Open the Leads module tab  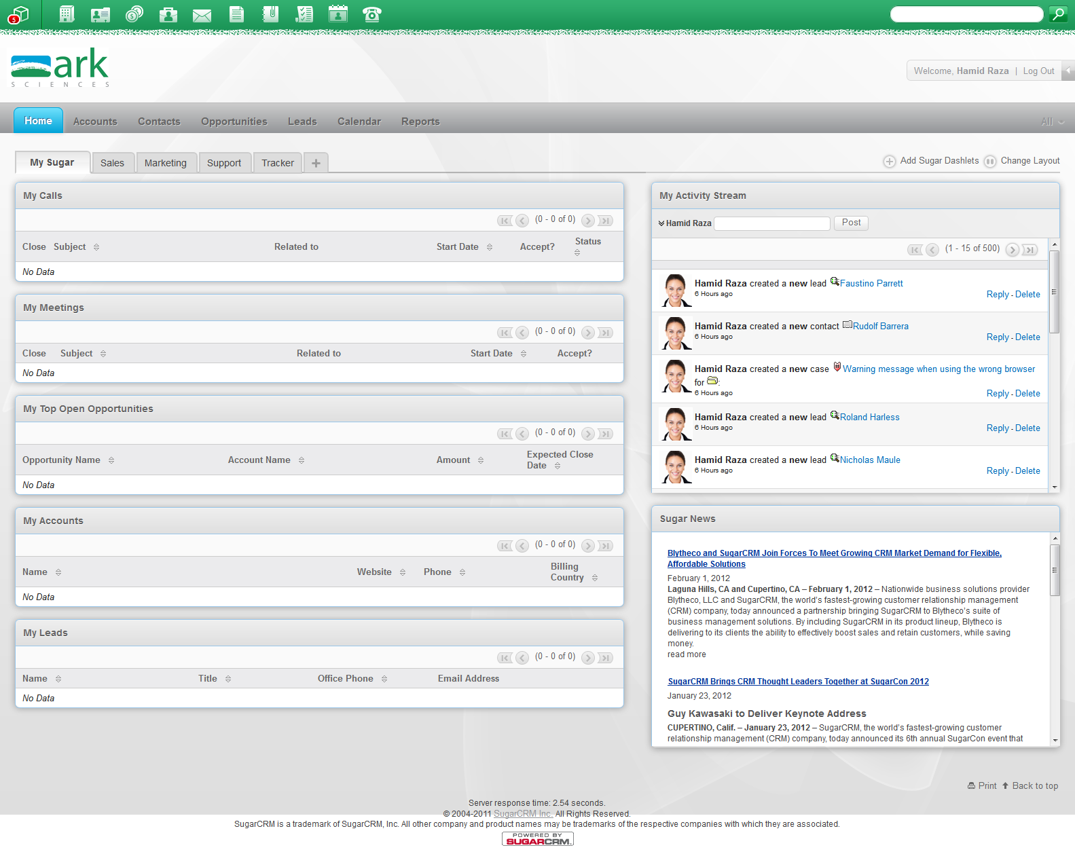tap(302, 122)
